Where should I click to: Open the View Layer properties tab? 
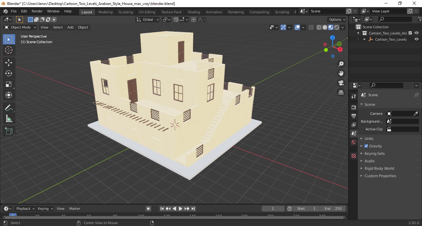354,124
